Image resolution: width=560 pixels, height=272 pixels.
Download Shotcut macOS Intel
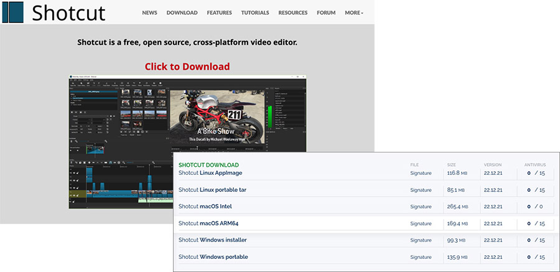pos(205,207)
